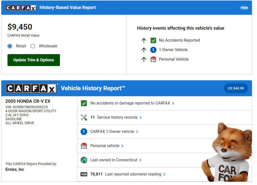Click the odometer reading icon
This screenshot has width=257, height=185.
coord(84,174)
